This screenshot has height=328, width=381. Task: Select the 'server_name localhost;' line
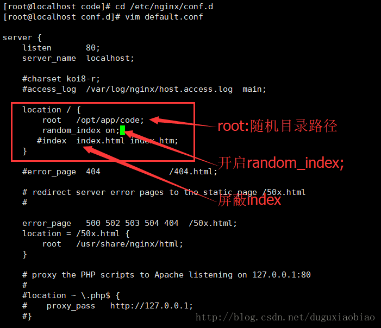click(78, 58)
